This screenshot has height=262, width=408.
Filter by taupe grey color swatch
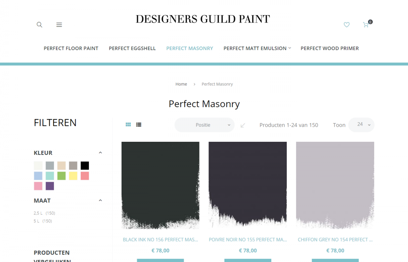click(73, 165)
